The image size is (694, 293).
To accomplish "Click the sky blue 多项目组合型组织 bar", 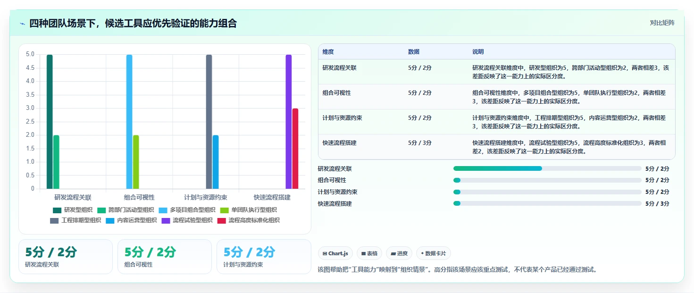I will (x=129, y=122).
